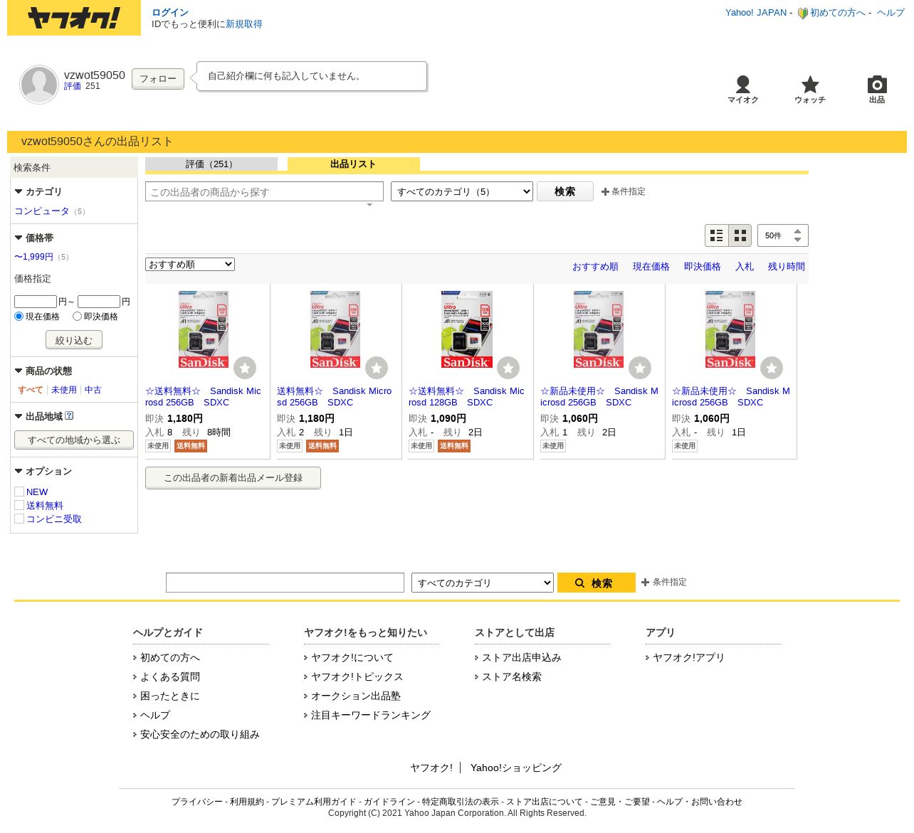Click the 絞り込む filter button
Image resolution: width=914 pixels, height=833 pixels.
74,340
